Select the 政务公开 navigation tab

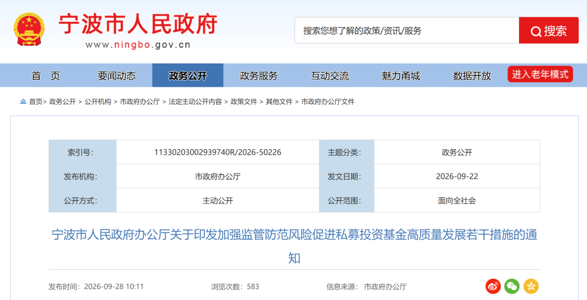pyautogui.click(x=188, y=75)
